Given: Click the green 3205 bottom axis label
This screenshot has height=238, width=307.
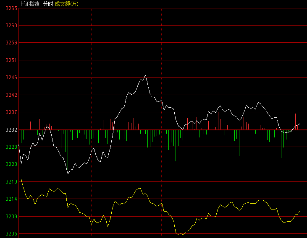Looking at the screenshot, I should coord(11,234).
